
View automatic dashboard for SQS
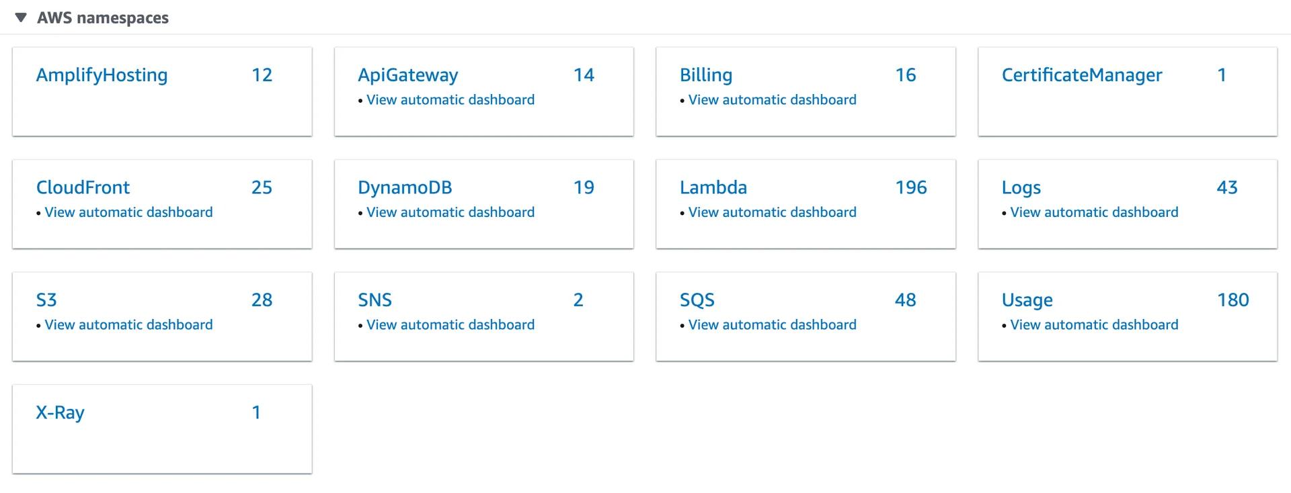[x=771, y=324]
